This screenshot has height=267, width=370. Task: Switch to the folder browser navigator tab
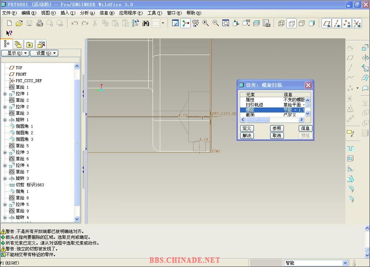(18, 44)
